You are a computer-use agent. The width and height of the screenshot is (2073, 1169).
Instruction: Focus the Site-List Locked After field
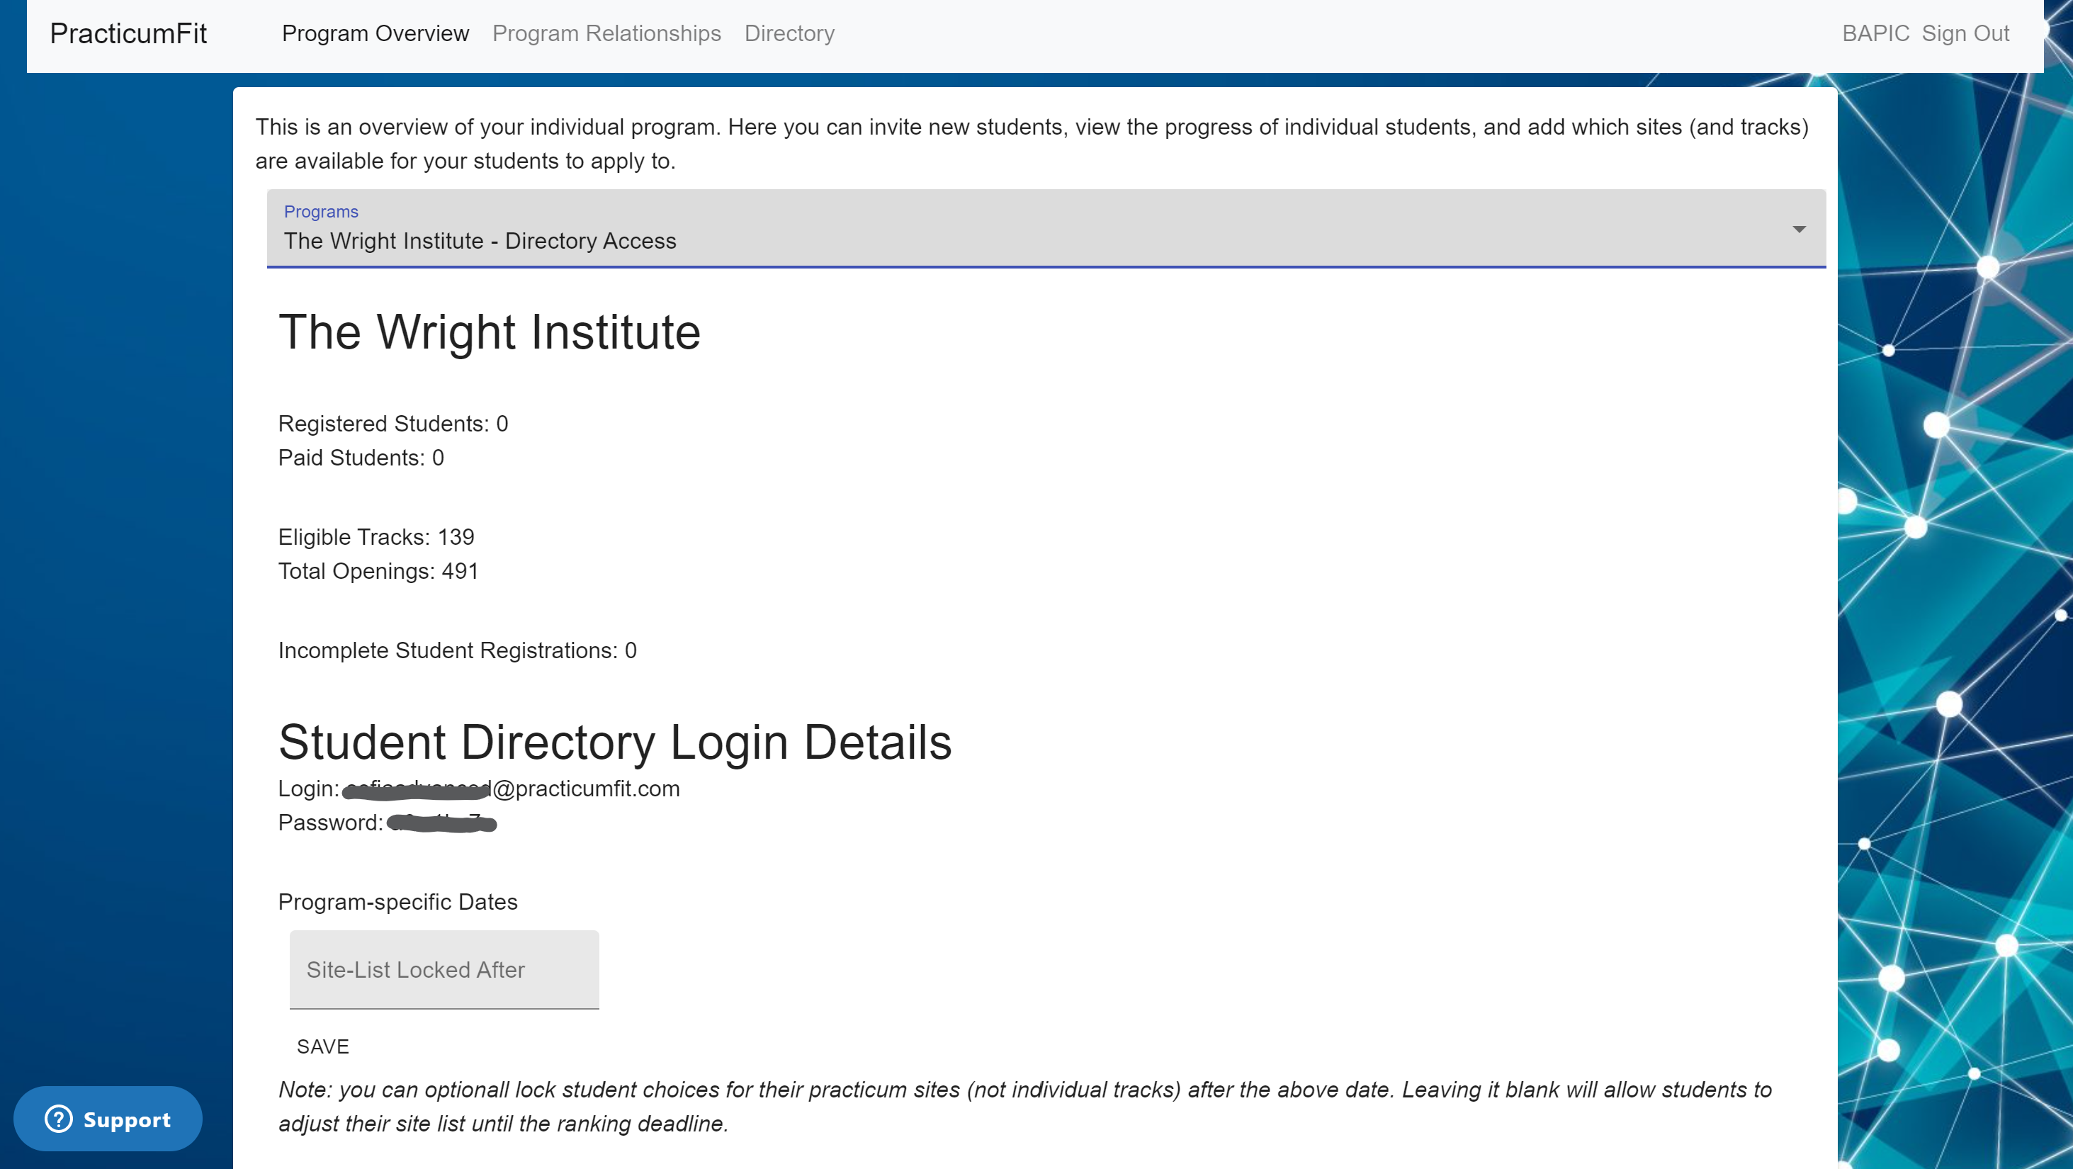pos(444,969)
